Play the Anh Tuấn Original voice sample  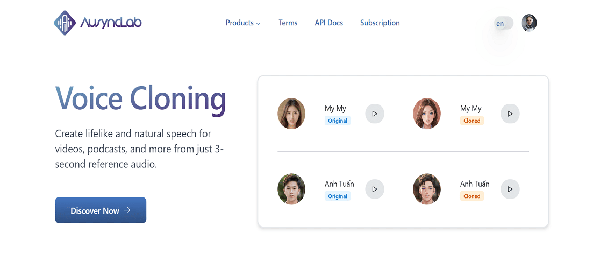click(x=375, y=189)
